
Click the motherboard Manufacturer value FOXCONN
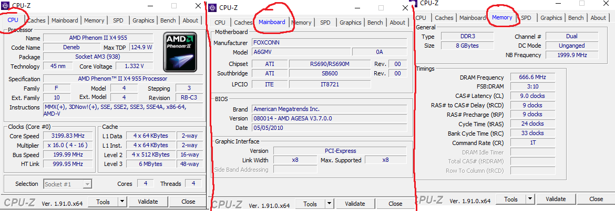[330, 43]
